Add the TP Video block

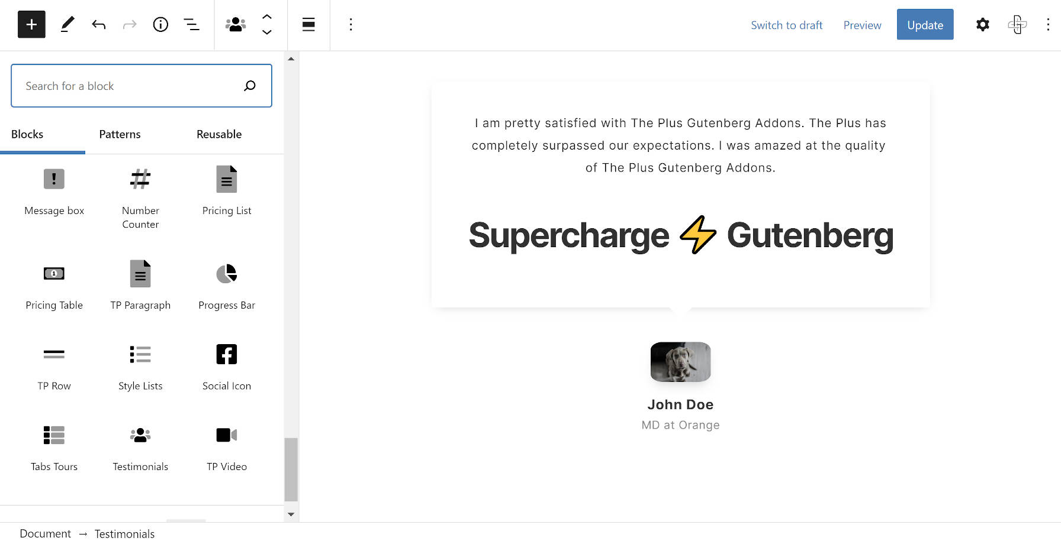point(227,445)
